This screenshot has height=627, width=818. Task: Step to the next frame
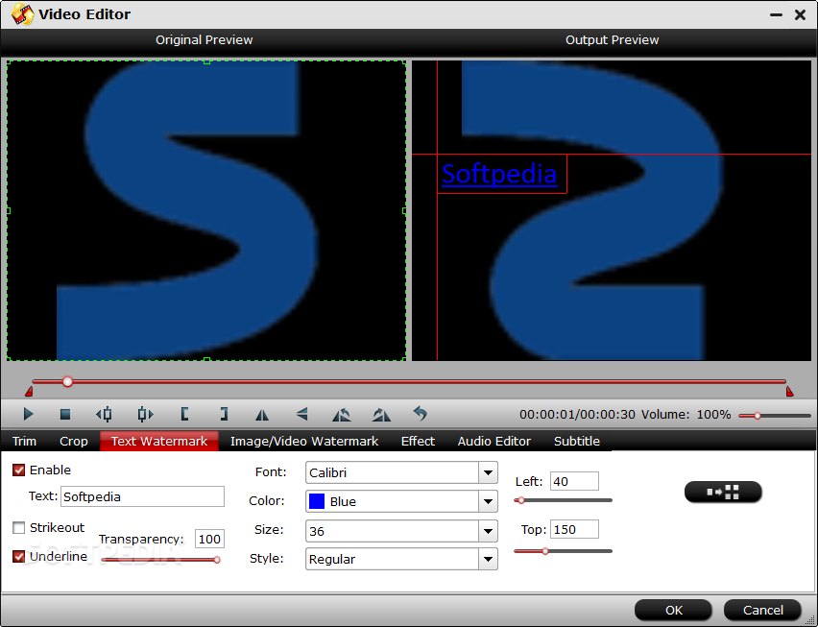(145, 414)
